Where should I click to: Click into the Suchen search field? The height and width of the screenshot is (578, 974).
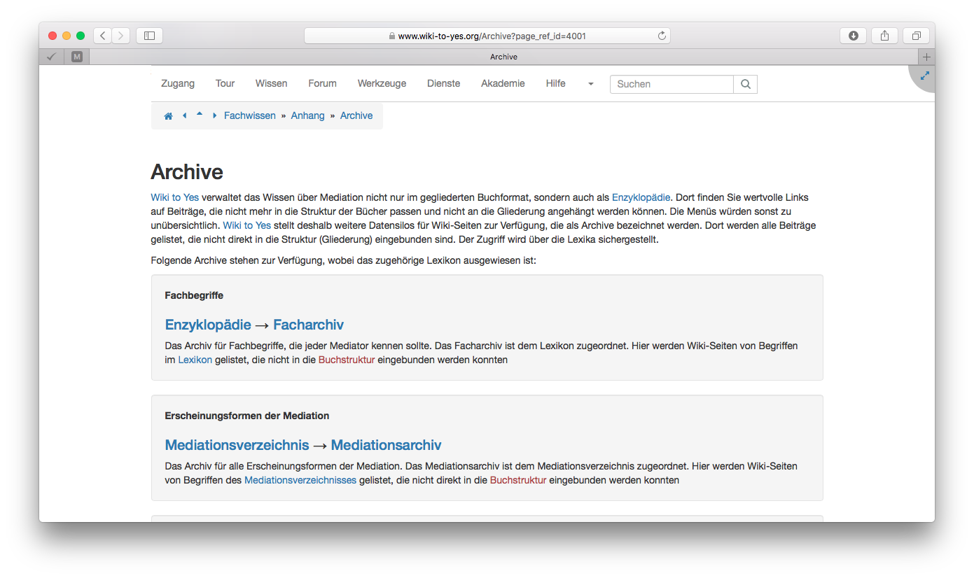click(671, 84)
